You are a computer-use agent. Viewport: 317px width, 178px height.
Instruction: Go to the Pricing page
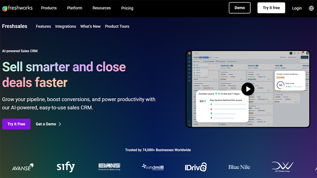pyautogui.click(x=127, y=8)
